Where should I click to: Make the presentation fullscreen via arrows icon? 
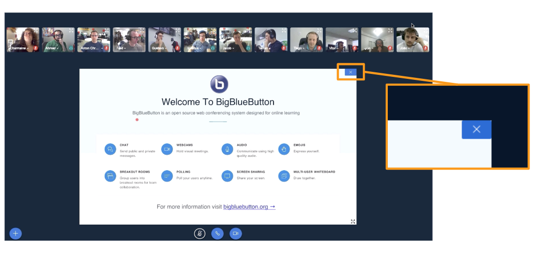pos(353,222)
